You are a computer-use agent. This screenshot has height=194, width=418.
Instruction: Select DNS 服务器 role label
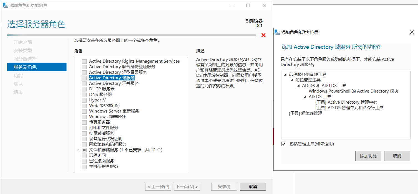coord(100,95)
